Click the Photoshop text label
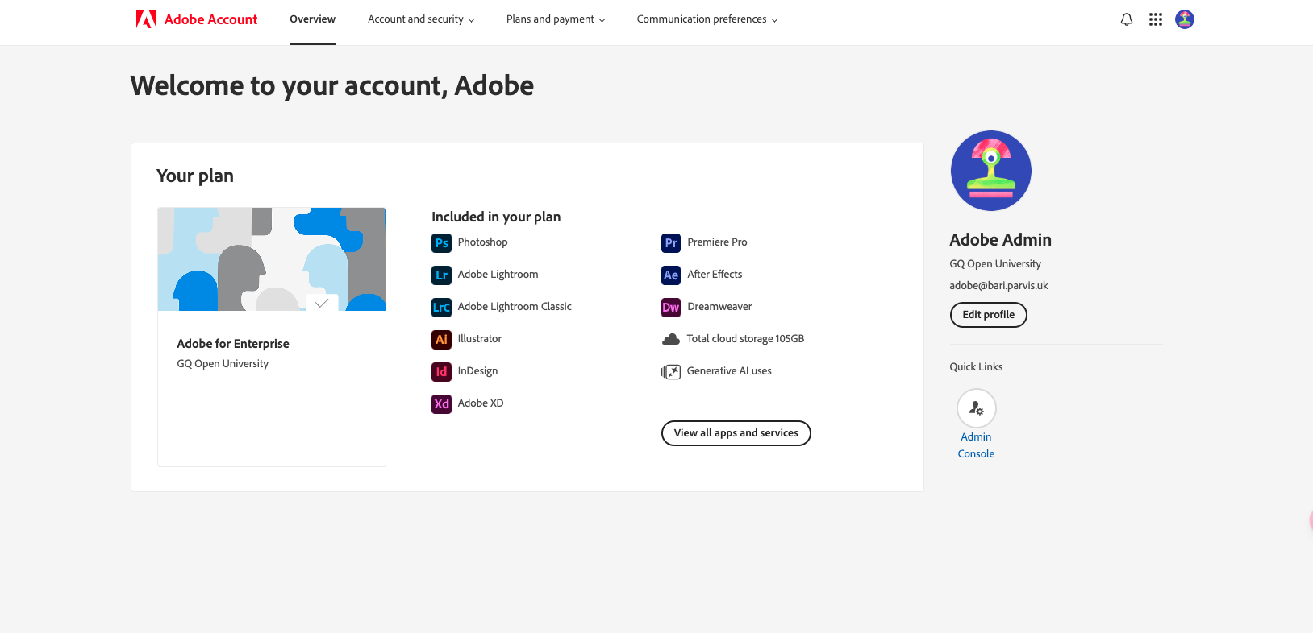The width and height of the screenshot is (1313, 633). coord(482,242)
